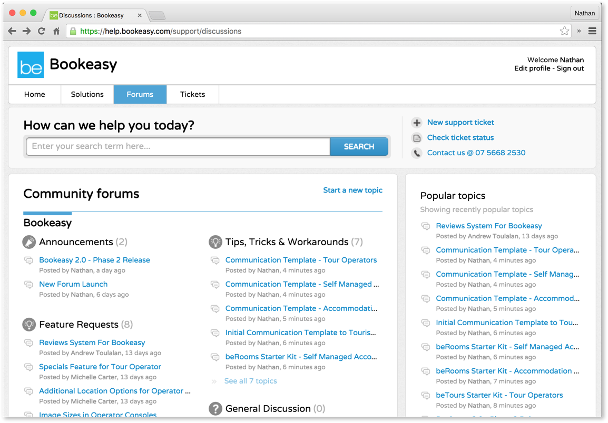Open Specials Feature for Tour Operator topic
Viewport: 608px width, 423px height.
100,367
